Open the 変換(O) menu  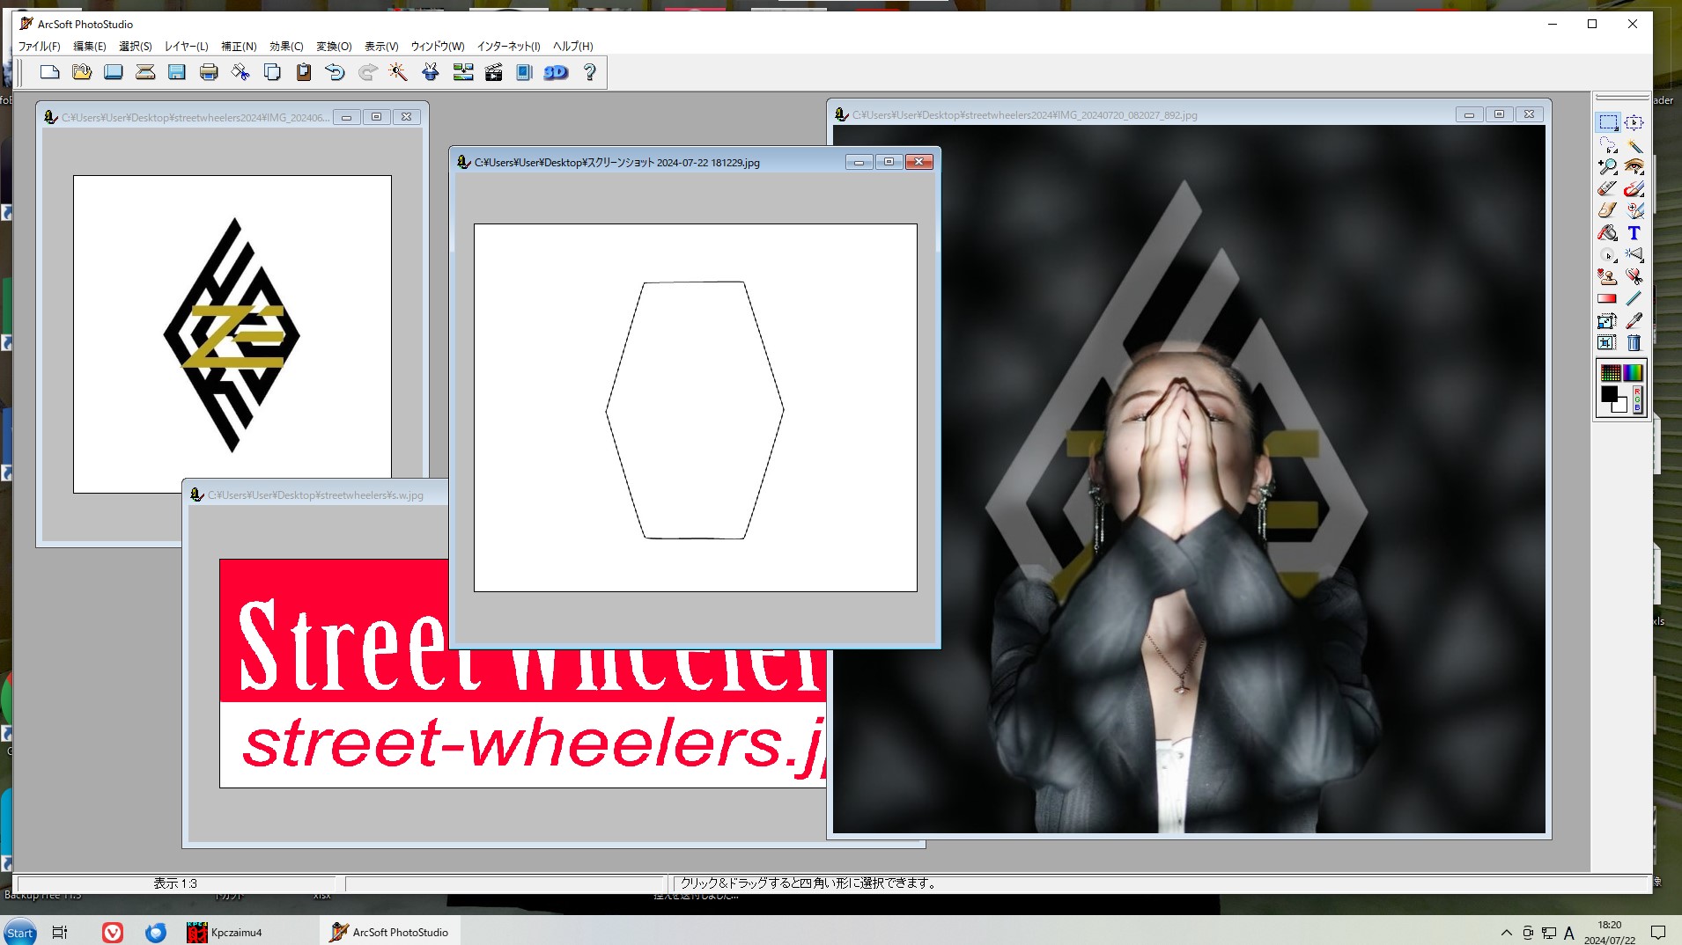334,47
